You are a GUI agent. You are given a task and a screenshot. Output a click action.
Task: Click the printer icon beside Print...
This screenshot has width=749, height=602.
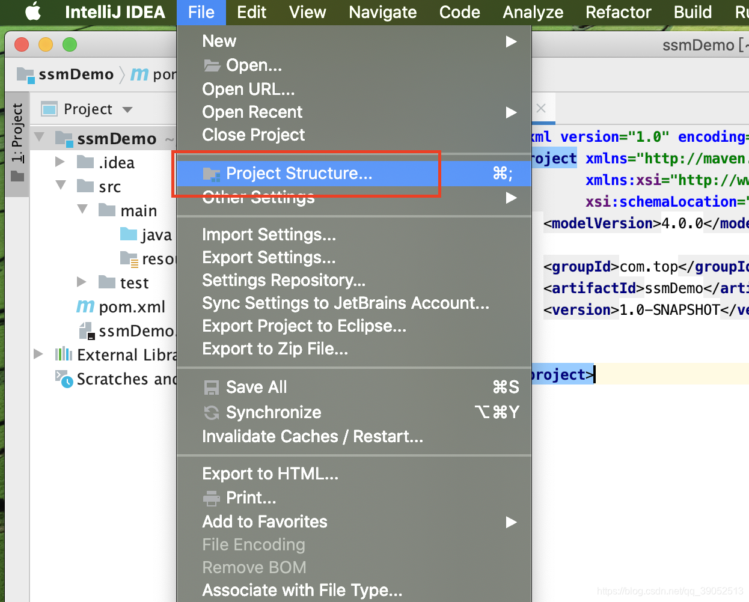212,498
